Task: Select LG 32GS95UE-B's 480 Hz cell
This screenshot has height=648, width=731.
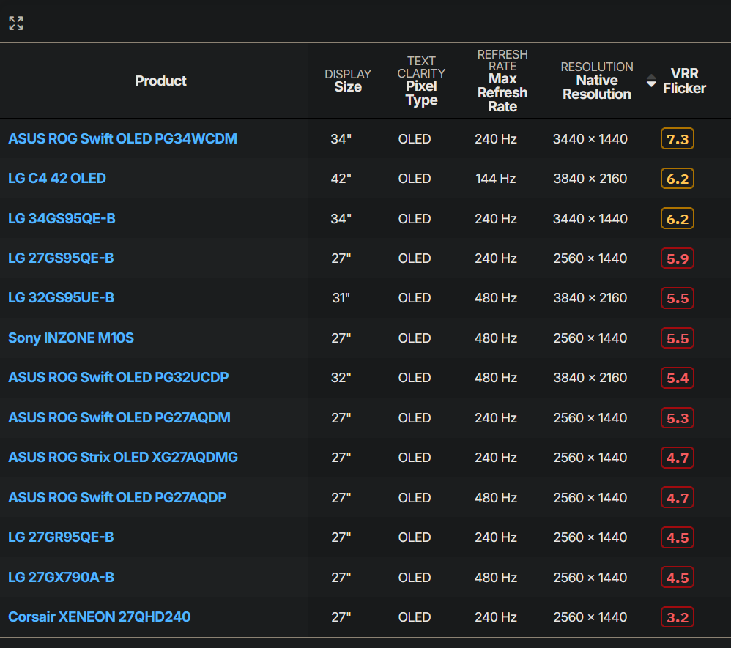Action: 496,298
